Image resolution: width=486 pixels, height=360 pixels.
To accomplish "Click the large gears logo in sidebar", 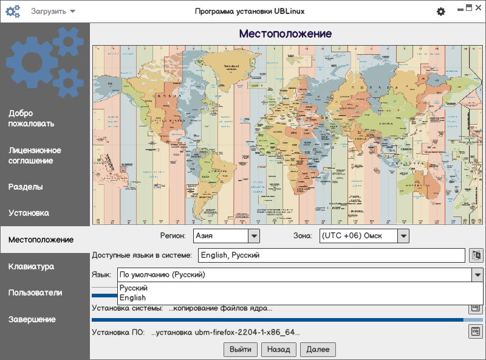I will click(45, 62).
